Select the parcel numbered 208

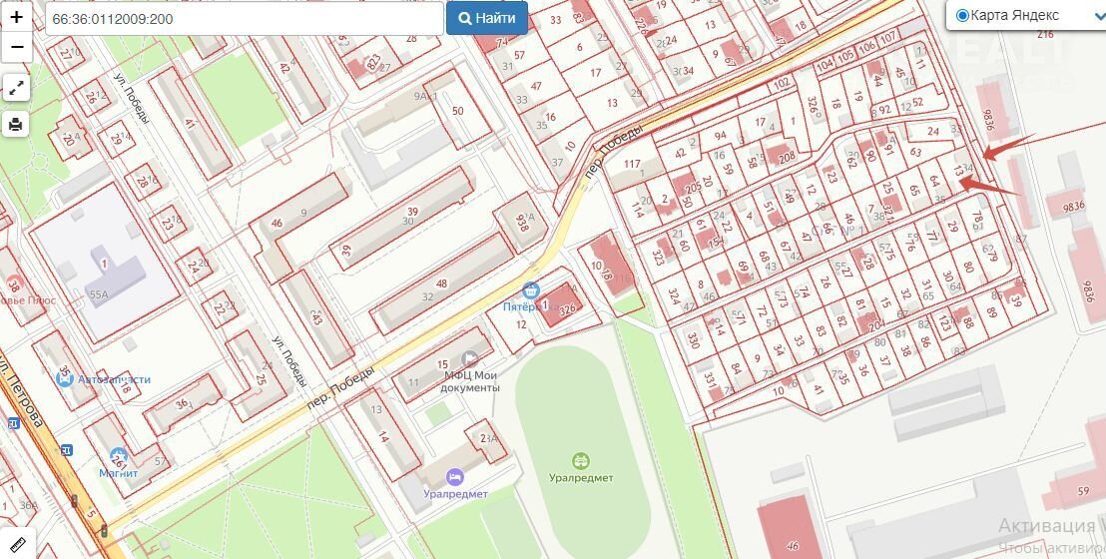click(786, 157)
